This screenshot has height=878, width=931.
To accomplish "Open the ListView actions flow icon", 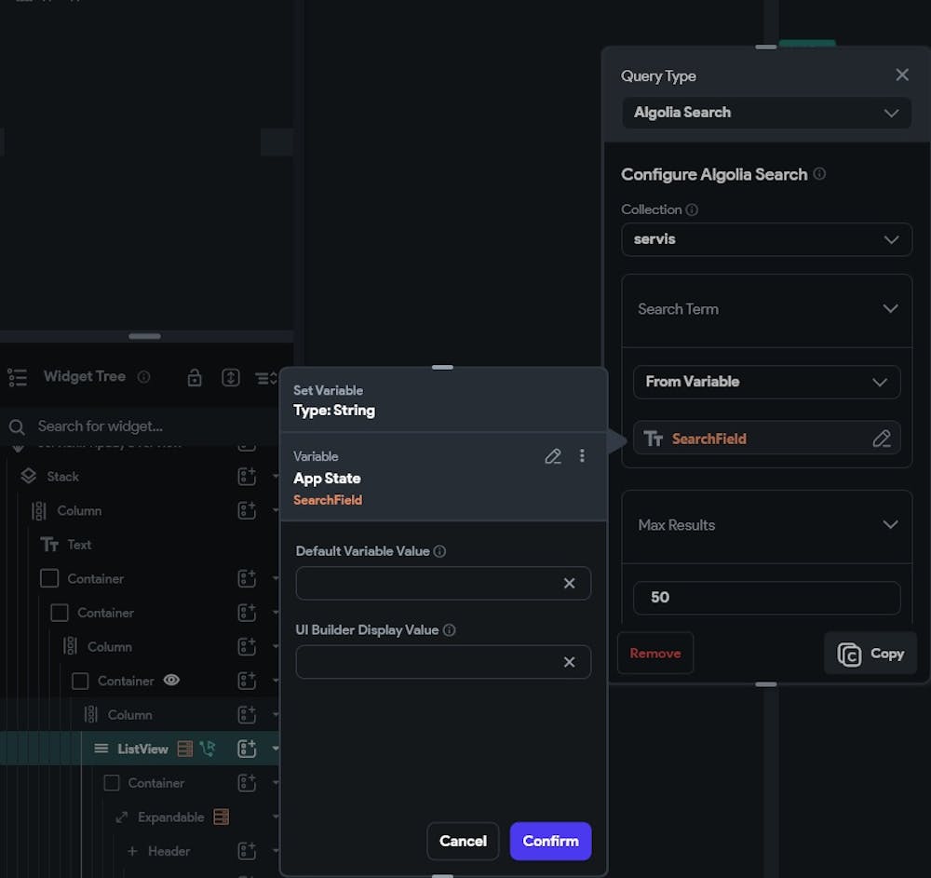I will click(208, 749).
